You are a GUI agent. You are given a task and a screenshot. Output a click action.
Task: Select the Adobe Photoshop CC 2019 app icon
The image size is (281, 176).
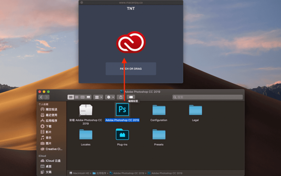click(x=122, y=109)
